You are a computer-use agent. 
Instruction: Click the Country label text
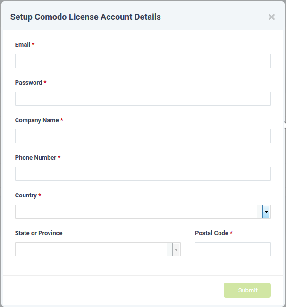pyautogui.click(x=26, y=196)
